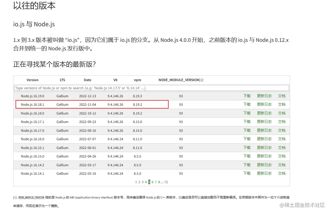331x214 pixels.
Task: Go to pagination page 7
Action: (x=156, y=182)
